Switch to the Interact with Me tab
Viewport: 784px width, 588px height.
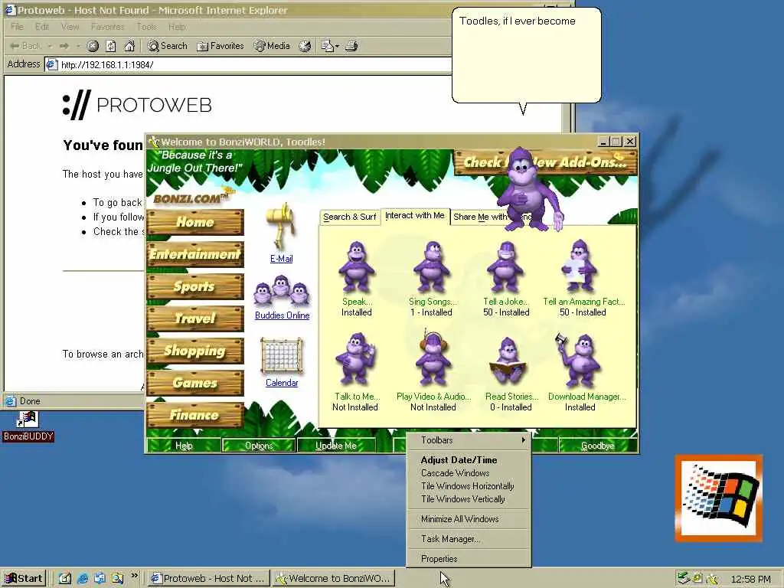point(415,215)
